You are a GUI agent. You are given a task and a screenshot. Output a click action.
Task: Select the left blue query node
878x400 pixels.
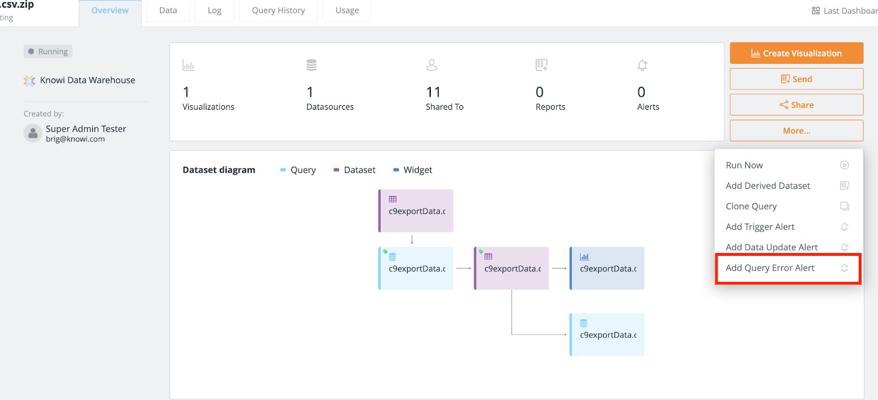tap(416, 268)
